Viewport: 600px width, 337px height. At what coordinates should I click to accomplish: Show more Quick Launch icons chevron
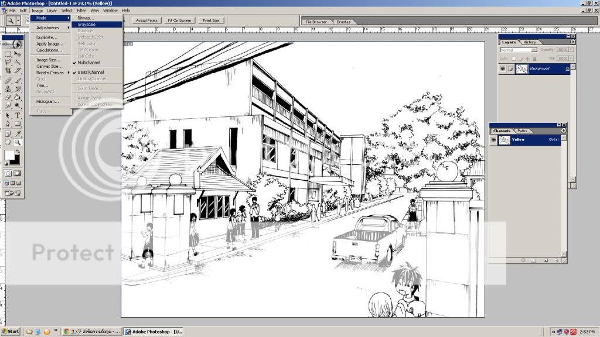pyautogui.click(x=56, y=331)
